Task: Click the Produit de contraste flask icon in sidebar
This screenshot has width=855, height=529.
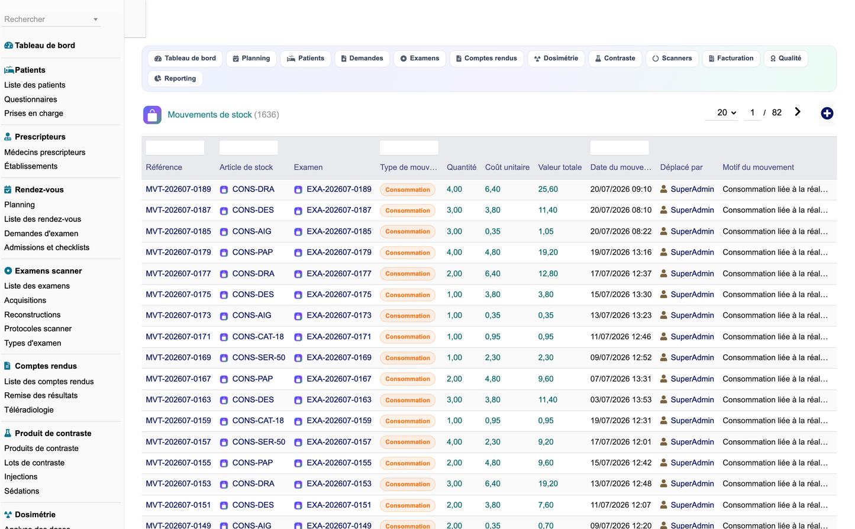Action: [x=8, y=433]
